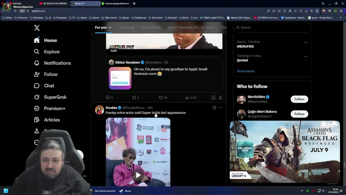The width and height of the screenshot is (346, 195).
Task: Click the @PookiePiece handle text
Action: 134,108
